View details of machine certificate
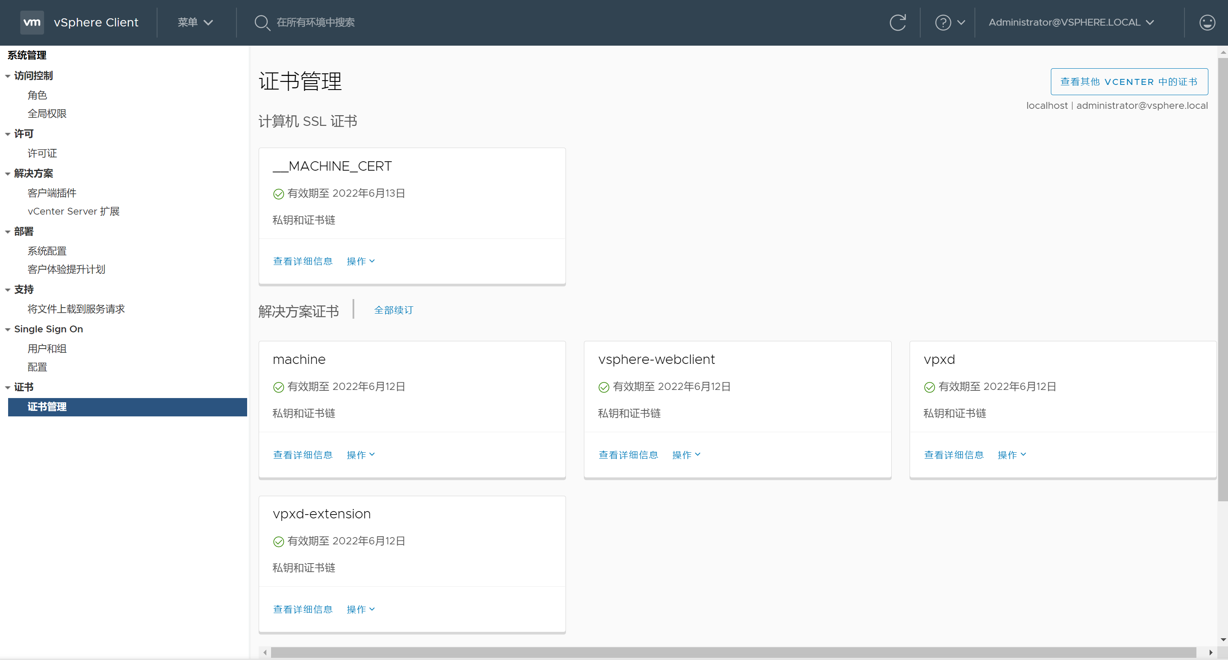The image size is (1228, 660). click(x=303, y=455)
